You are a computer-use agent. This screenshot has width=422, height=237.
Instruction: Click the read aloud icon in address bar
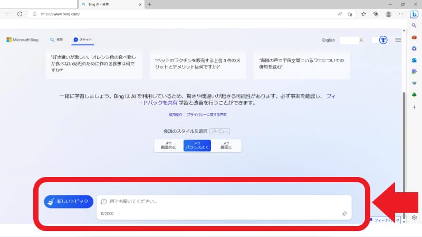click(x=340, y=14)
